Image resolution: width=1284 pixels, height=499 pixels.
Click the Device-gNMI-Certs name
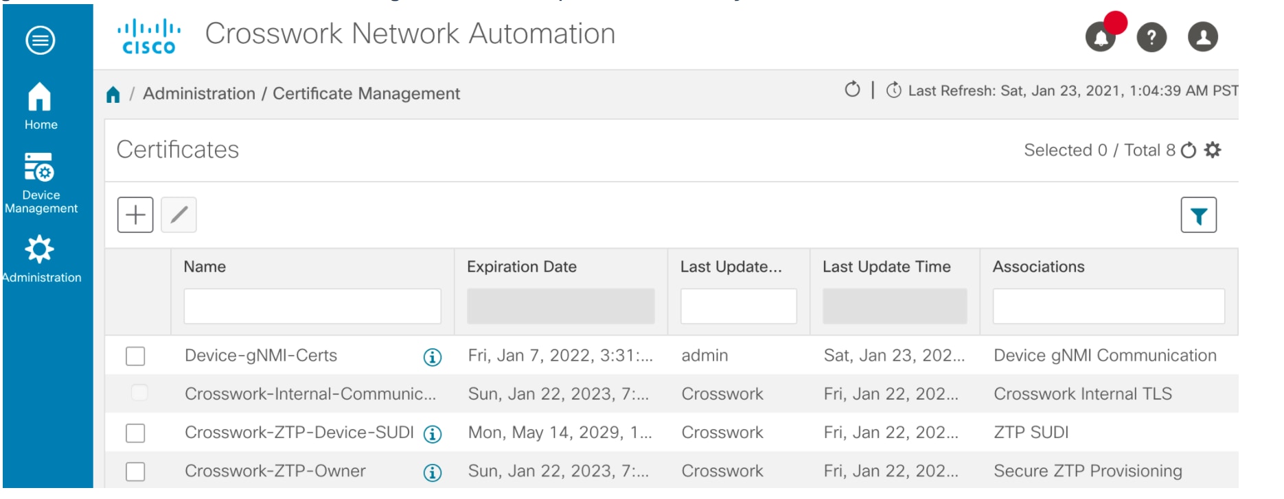click(x=261, y=356)
